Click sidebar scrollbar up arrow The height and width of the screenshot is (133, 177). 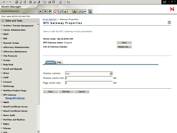tap(38, 24)
